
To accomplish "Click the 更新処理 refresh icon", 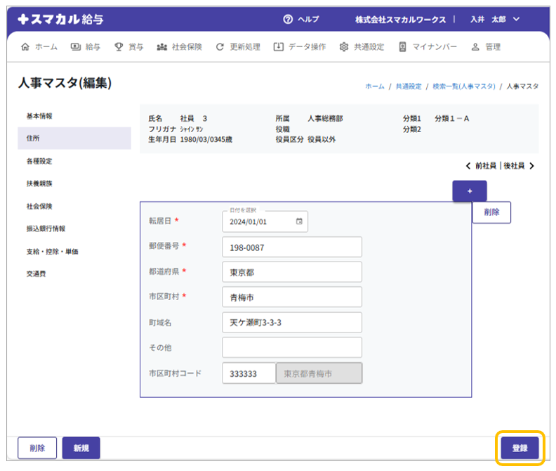I will [x=220, y=47].
